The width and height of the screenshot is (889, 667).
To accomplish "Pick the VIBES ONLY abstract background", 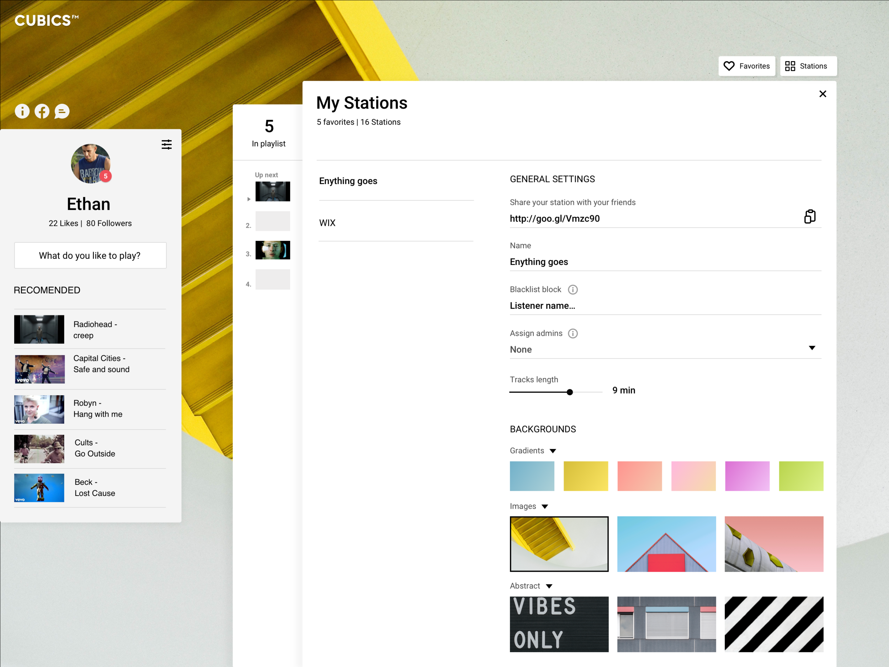I will click(x=559, y=624).
